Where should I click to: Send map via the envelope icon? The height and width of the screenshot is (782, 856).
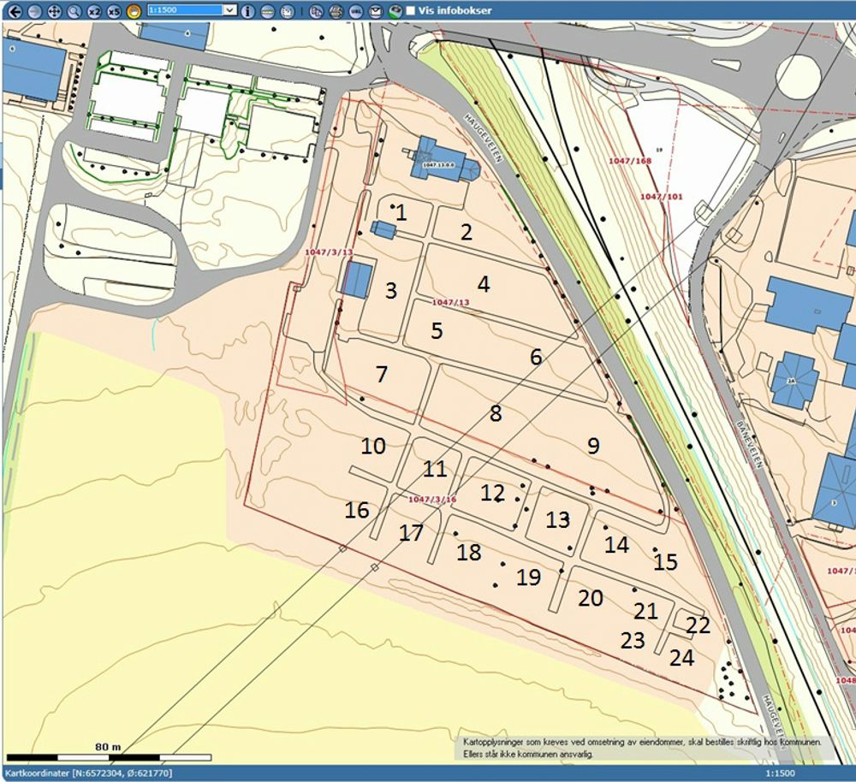376,11
